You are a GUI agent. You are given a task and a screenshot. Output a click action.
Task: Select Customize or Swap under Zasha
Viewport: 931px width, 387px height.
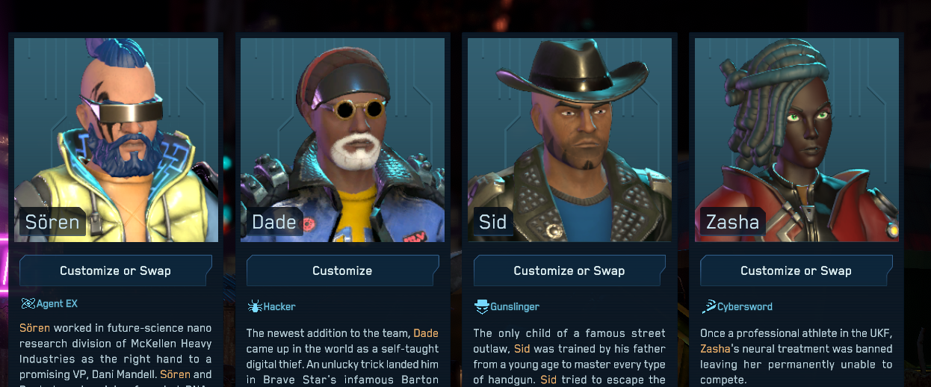796,270
